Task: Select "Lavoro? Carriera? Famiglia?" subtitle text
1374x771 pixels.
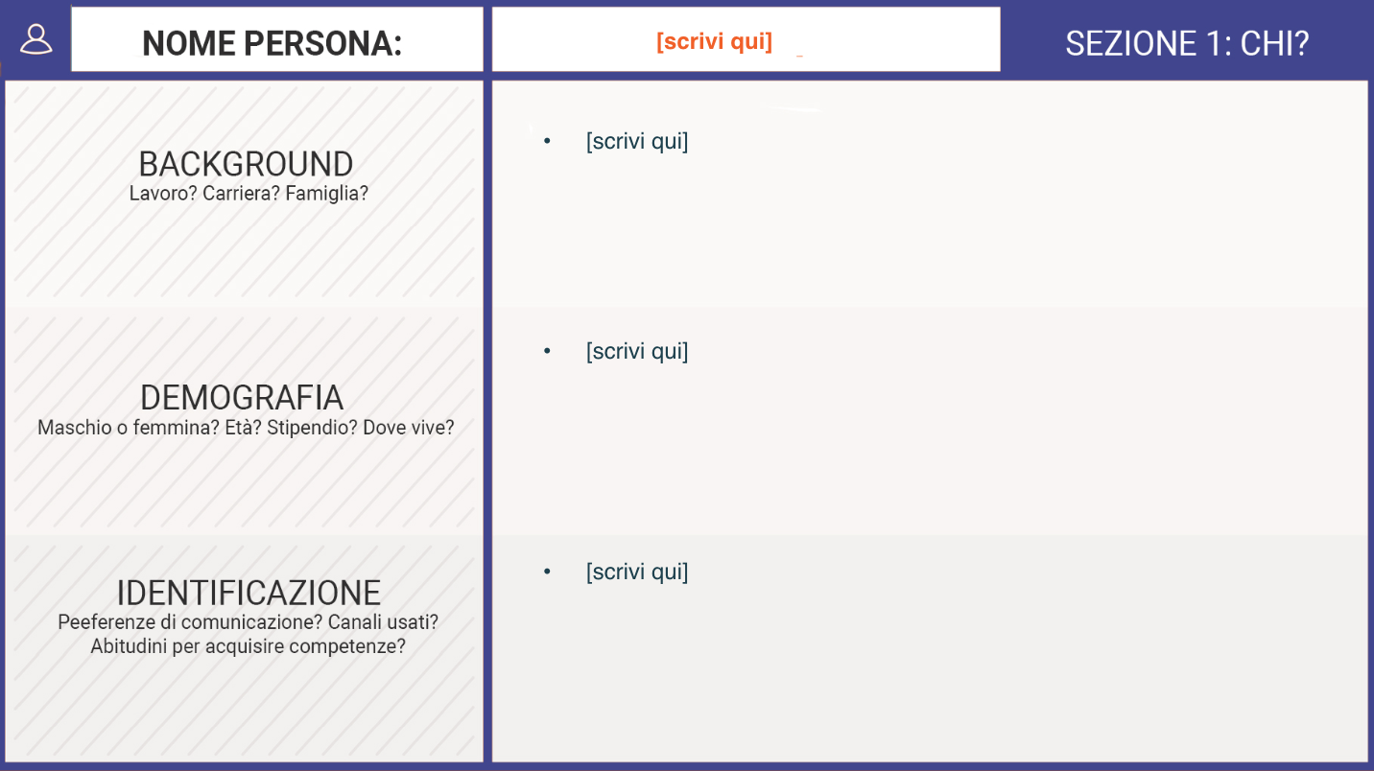Action: click(249, 194)
